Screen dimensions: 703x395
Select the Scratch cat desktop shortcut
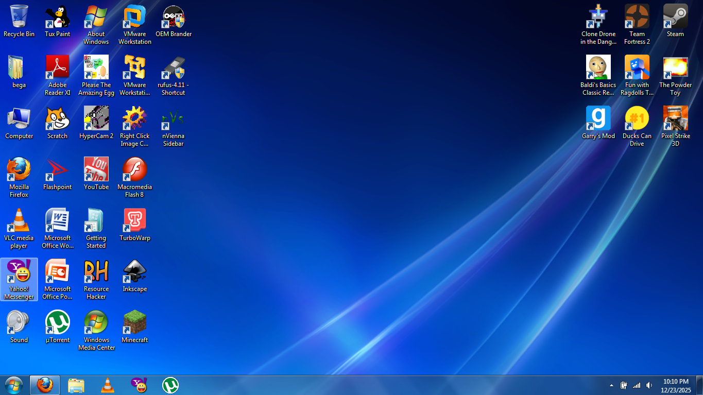pos(57,119)
